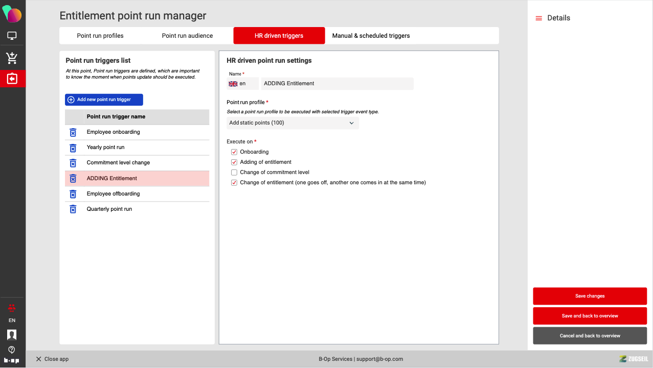Open help question mark icon
The height and width of the screenshot is (368, 653).
(x=12, y=350)
